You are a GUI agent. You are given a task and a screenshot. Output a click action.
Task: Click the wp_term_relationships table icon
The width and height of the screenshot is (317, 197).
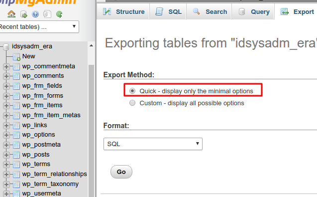coord(16,174)
